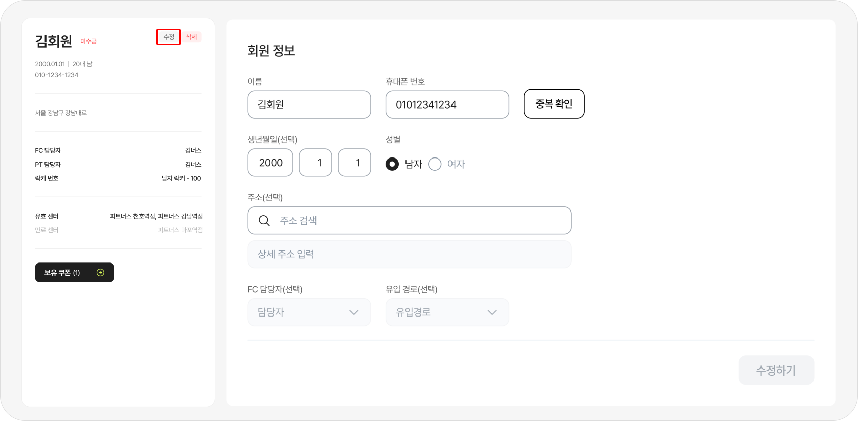Click the chevron on 유입경로 dropdown
The width and height of the screenshot is (858, 421).
[x=492, y=312]
